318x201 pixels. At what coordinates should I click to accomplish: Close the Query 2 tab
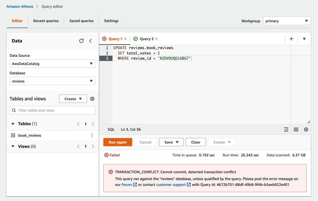click(157, 39)
